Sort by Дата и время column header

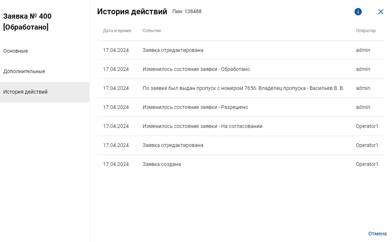pos(117,31)
